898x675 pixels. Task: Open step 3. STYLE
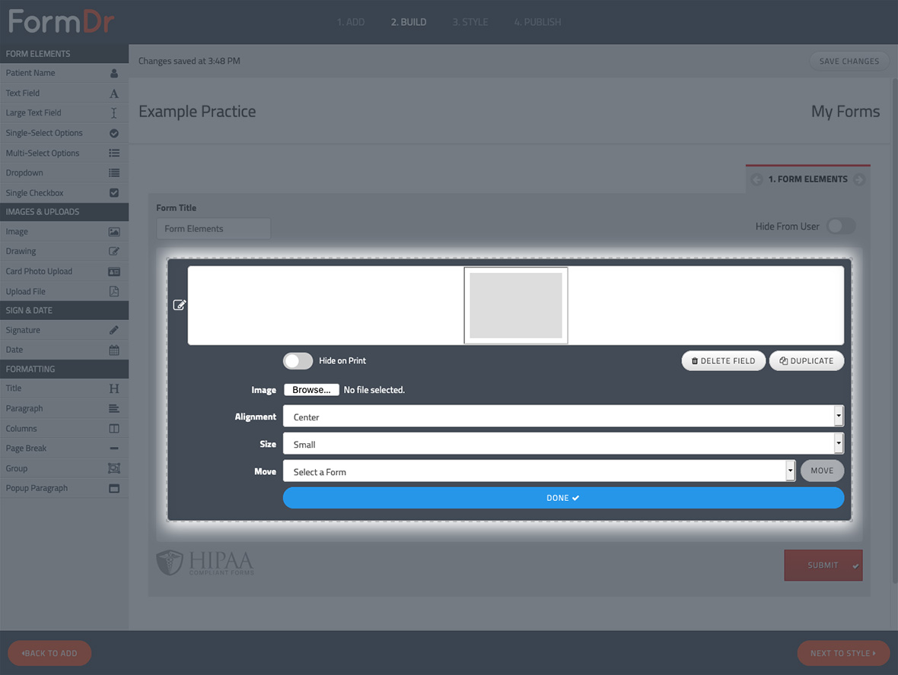[x=470, y=22]
